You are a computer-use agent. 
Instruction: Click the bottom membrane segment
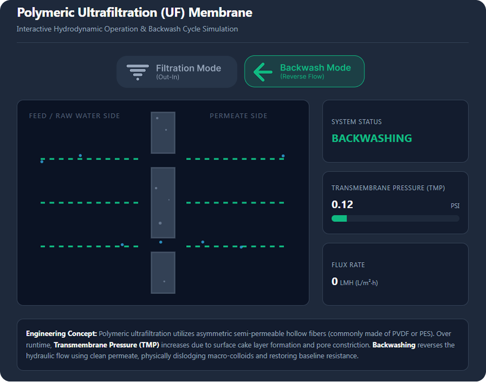click(x=163, y=273)
